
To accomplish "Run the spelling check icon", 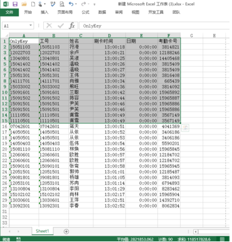I will click(x=53, y=4).
